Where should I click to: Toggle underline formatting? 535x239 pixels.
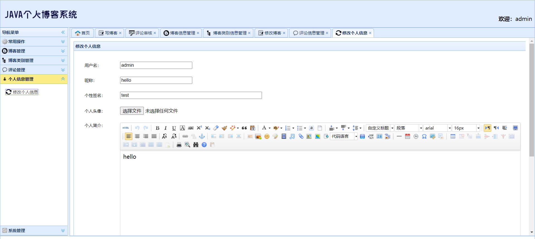click(174, 128)
